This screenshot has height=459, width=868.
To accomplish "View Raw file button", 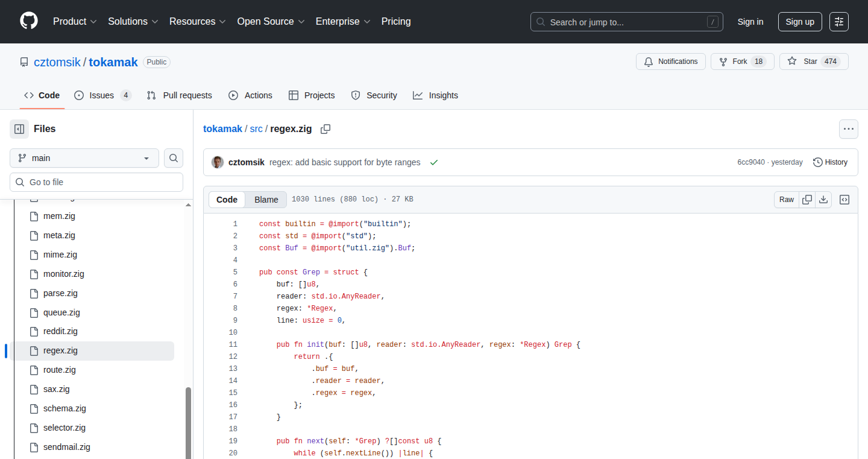I will pyautogui.click(x=787, y=200).
